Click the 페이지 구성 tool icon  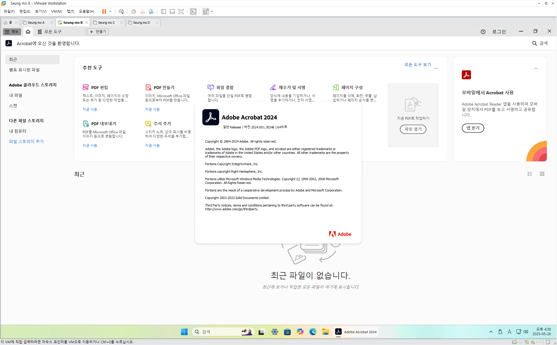click(x=336, y=87)
